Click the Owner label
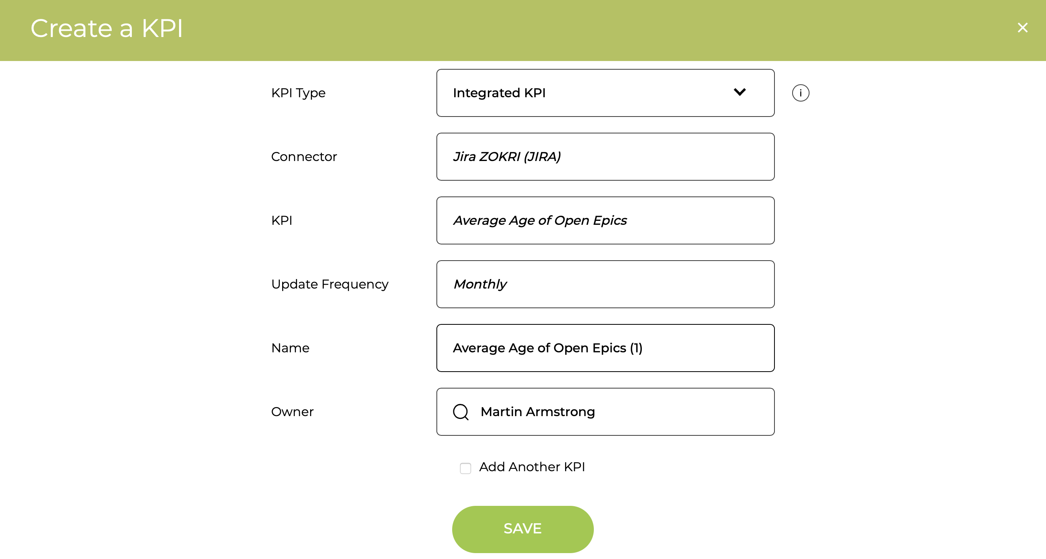 292,412
